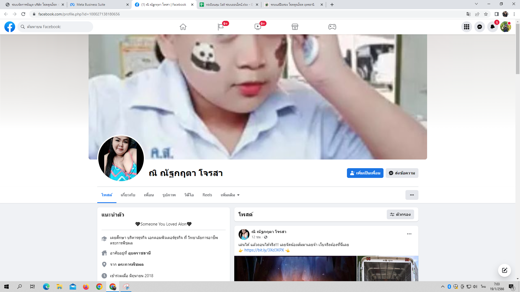This screenshot has width=520, height=292.
Task: Open post options three-dots menu
Action: pos(409,234)
